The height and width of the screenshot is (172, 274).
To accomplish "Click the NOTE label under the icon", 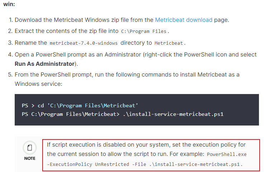I will tap(30, 158).
